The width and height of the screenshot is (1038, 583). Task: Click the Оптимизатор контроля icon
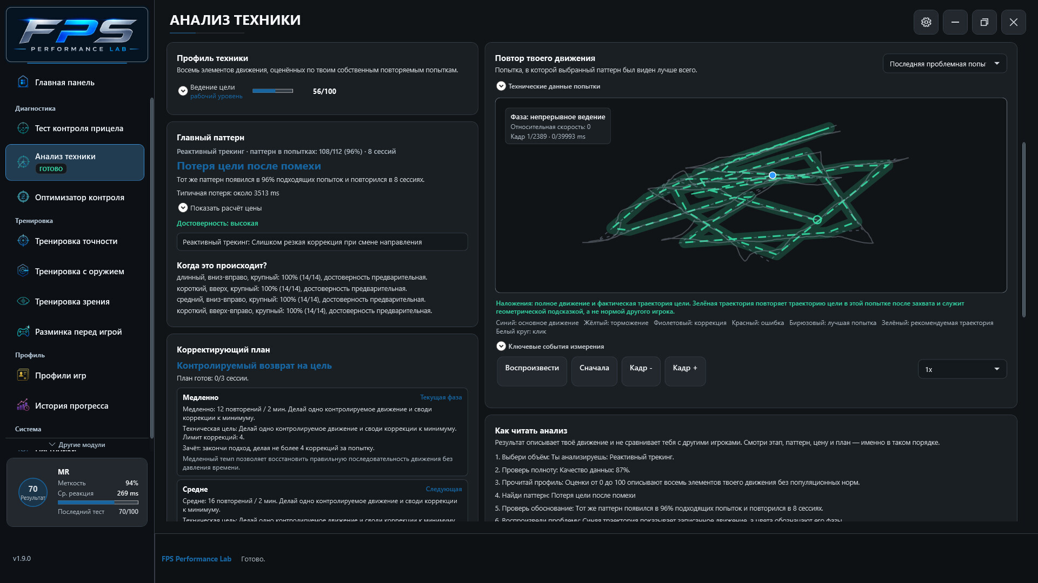coord(23,197)
